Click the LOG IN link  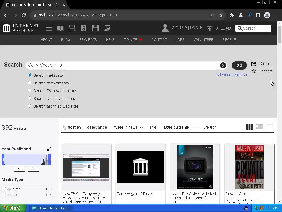tap(196, 28)
